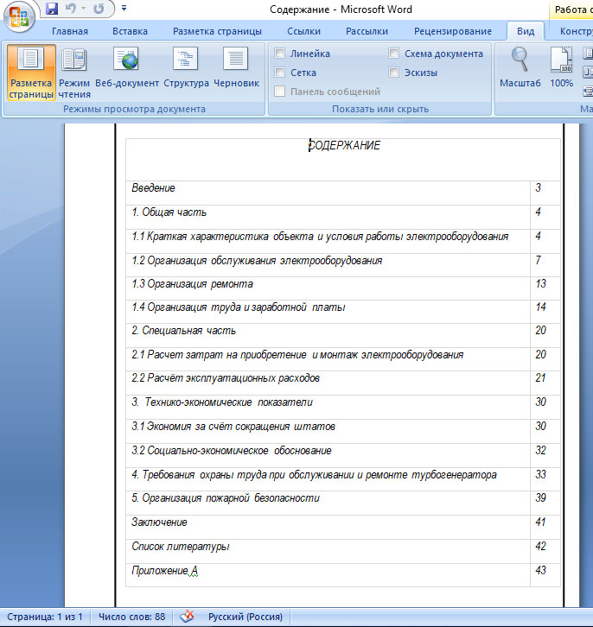Viewport: 593px width, 627px height.
Task: Select the Разметка страницы view mode
Action: [31, 72]
